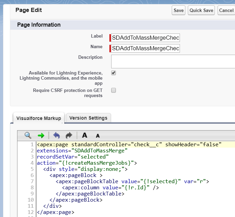The image size is (235, 217).
Task: Select the Visualforce Markup tab
Action: tap(39, 118)
